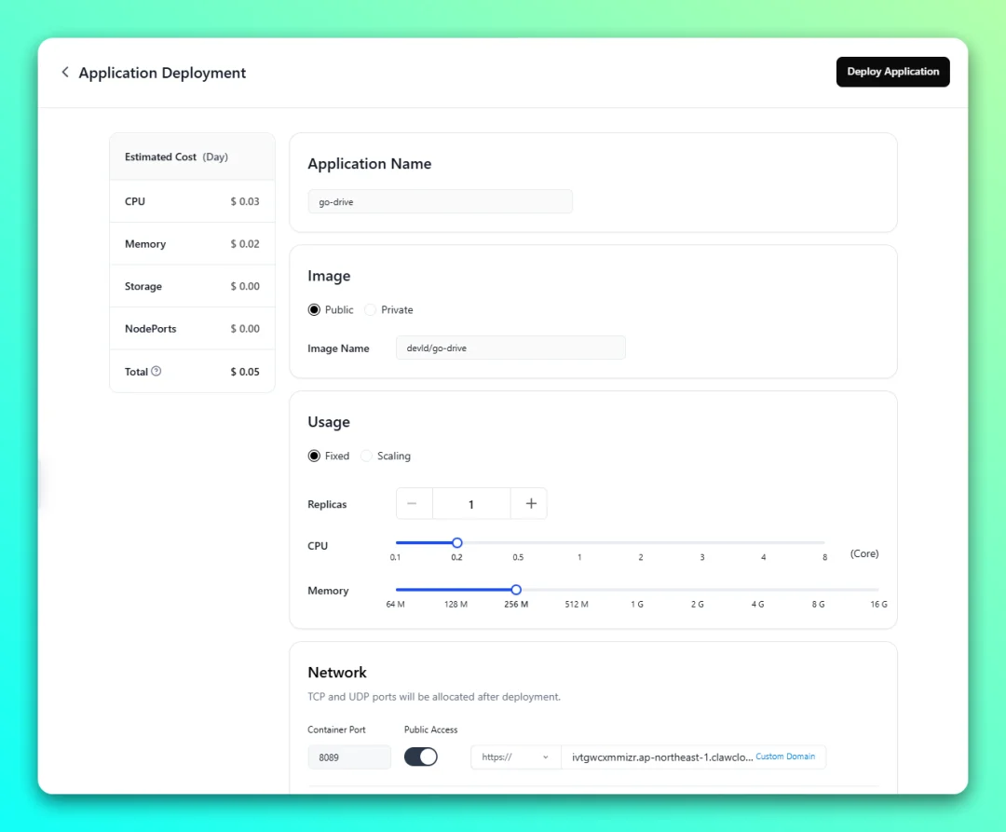Click the Total cost help icon
1006x832 pixels.
click(x=156, y=371)
